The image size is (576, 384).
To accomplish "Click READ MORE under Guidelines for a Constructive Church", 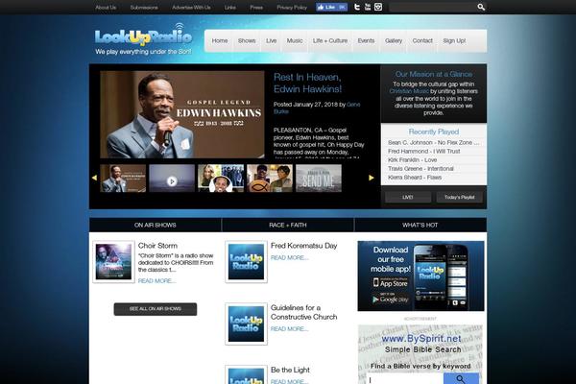I will point(290,329).
